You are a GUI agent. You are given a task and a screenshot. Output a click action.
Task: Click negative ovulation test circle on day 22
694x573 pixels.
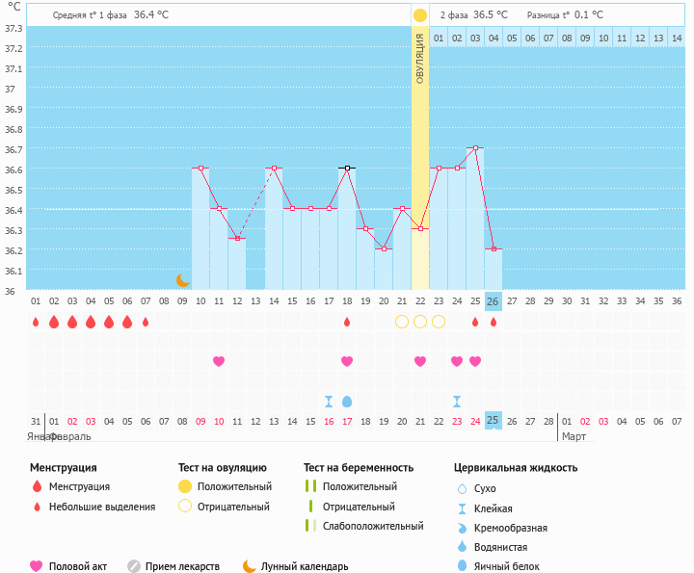point(420,322)
